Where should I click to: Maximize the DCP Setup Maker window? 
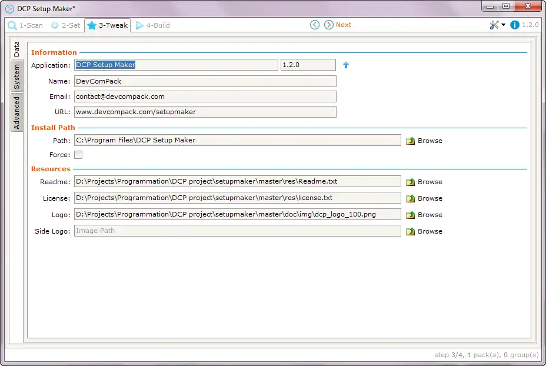[506, 6]
